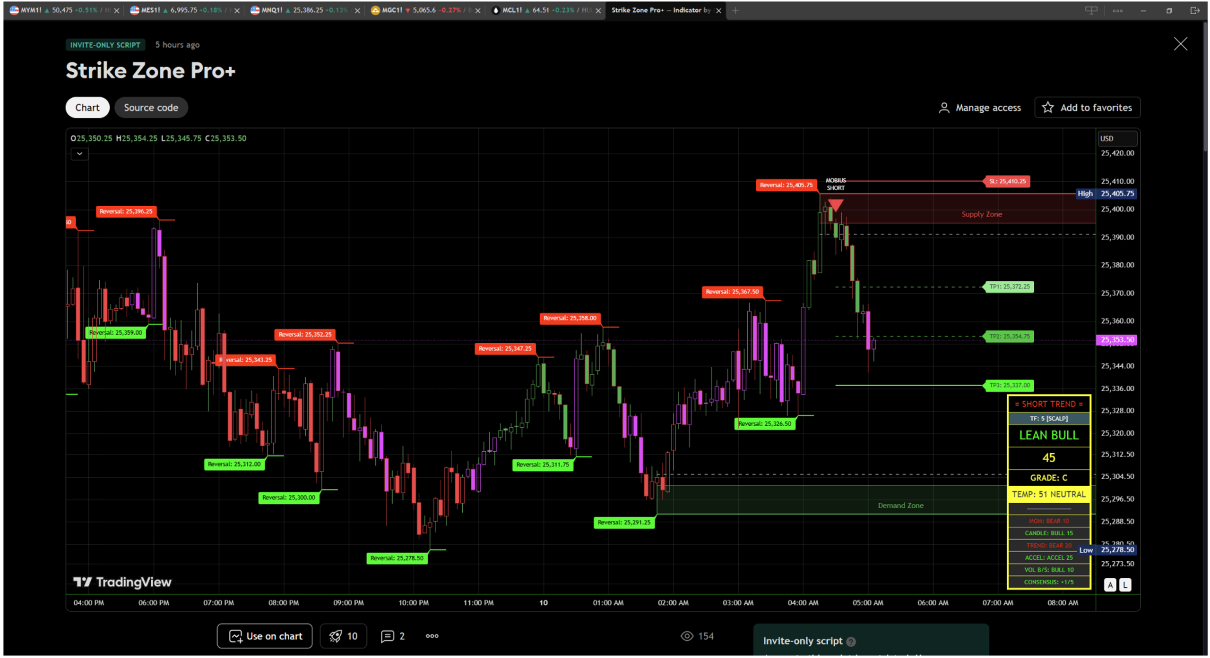This screenshot has height=658, width=1210.
Task: Click the 25,420.00 price axis label
Action: coord(1117,153)
